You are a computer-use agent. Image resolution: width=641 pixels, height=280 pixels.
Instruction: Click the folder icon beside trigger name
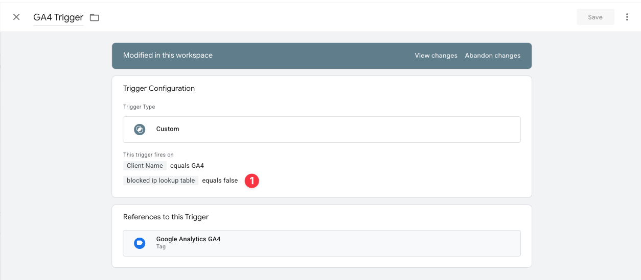(95, 17)
